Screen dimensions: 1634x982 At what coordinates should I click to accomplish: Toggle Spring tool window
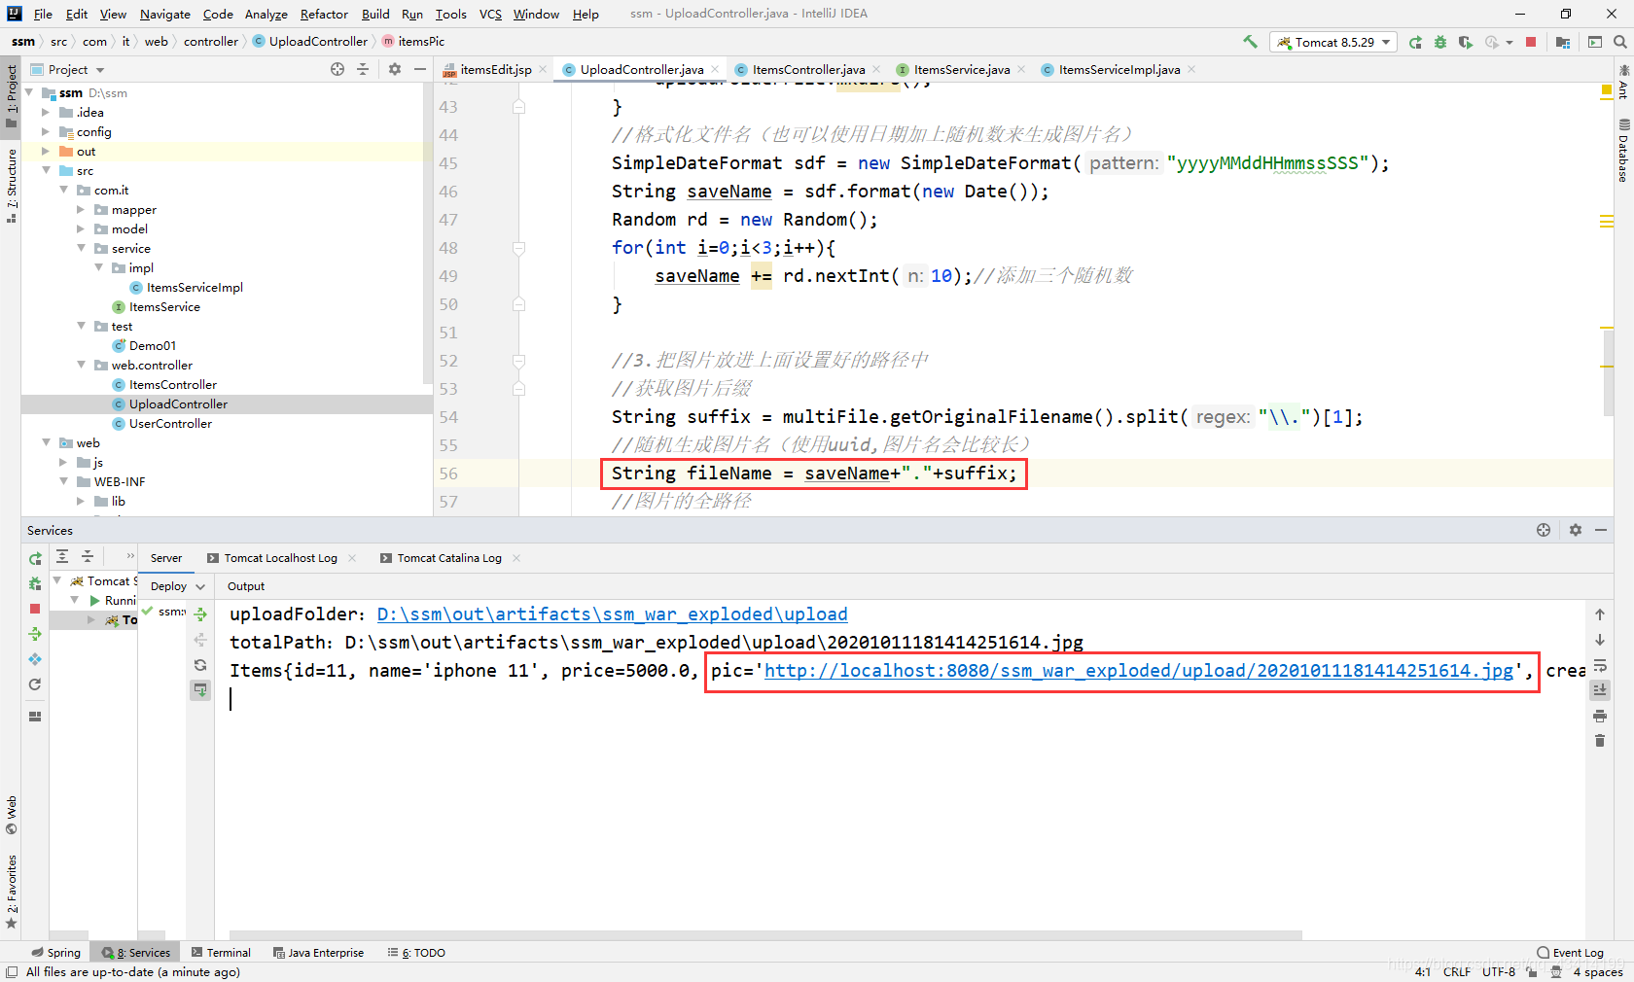click(55, 953)
